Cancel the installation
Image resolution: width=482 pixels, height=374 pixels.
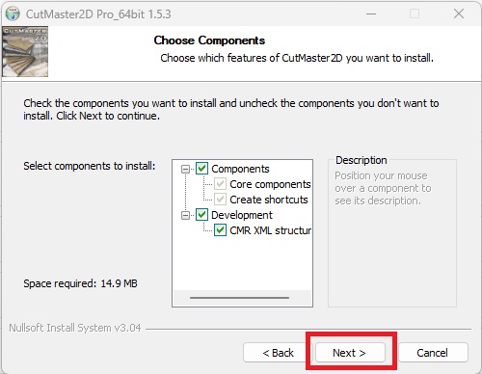pyautogui.click(x=433, y=353)
